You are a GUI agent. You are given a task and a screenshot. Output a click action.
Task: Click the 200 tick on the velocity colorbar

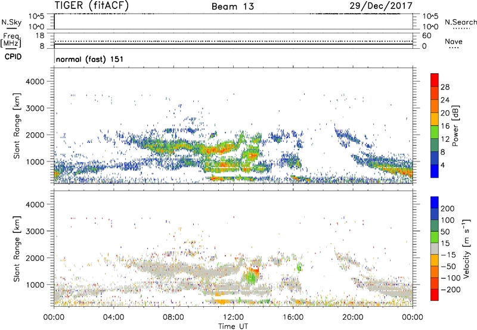pyautogui.click(x=448, y=208)
